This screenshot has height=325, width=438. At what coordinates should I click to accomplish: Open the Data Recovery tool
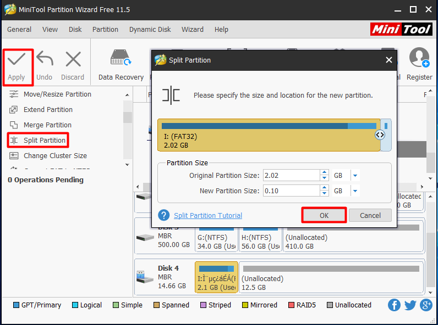tap(121, 65)
